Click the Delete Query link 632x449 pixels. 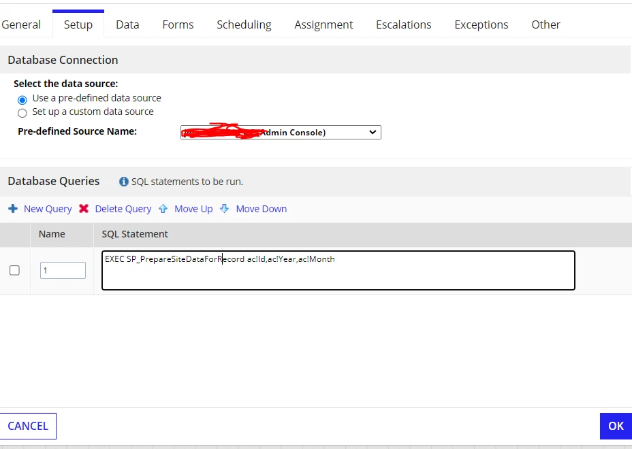pos(123,209)
